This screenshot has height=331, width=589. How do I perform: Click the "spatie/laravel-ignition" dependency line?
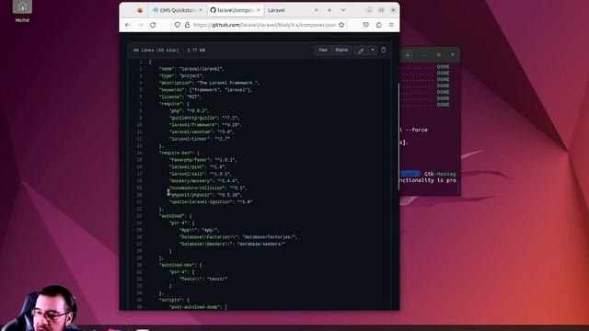[211, 202]
